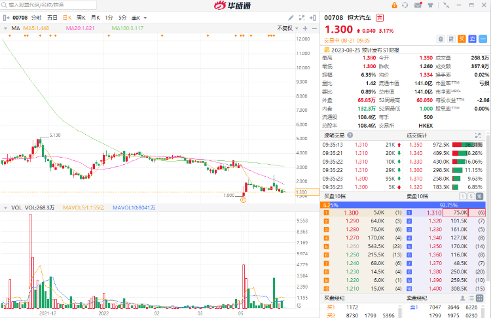Click the orange lock icon
491x318 pixels.
click(394, 5)
